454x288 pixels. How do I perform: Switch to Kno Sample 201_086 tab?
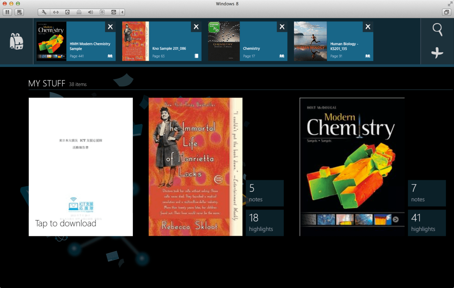pyautogui.click(x=162, y=41)
